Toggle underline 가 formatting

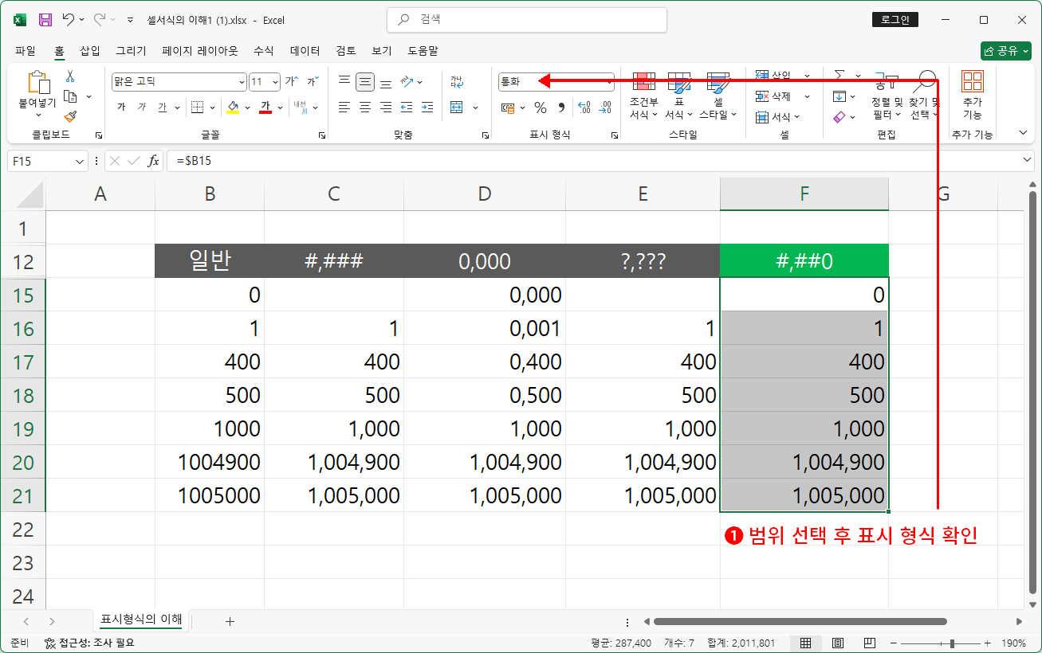(162, 107)
